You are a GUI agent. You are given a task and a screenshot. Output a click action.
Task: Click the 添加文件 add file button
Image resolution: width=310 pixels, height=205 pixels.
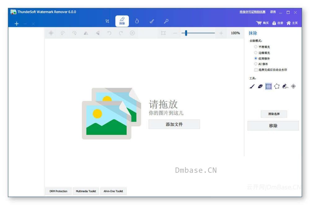pos(174,124)
